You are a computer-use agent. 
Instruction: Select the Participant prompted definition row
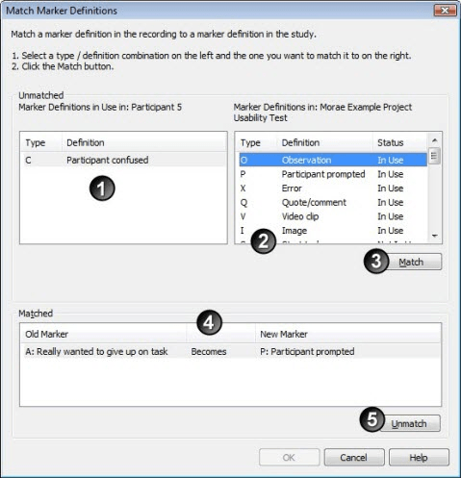[333, 174]
